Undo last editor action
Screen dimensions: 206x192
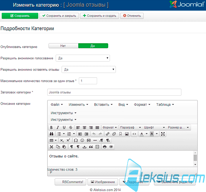(94, 134)
